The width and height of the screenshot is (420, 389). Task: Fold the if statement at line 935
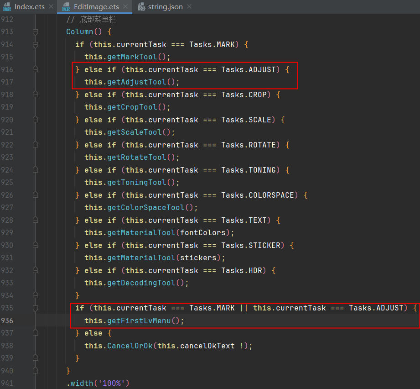tap(36, 308)
